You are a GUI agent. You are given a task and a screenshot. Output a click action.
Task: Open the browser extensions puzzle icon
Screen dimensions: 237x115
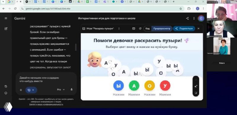click(x=189, y=9)
